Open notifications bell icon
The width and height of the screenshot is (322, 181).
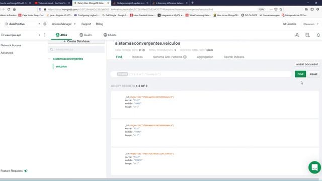click(x=318, y=35)
